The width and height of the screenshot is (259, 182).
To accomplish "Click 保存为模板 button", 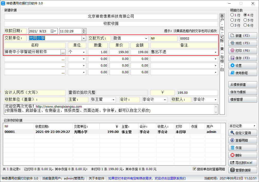I will (x=243, y=92).
